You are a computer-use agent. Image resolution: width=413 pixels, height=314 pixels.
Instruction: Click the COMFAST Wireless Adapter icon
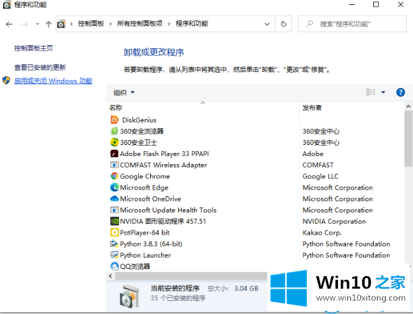114,165
